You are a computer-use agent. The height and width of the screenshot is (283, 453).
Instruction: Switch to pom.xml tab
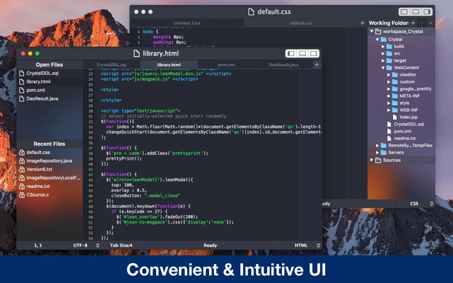point(226,65)
